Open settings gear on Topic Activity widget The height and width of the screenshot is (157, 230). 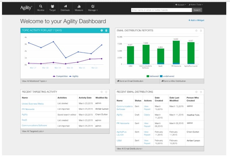101,30
